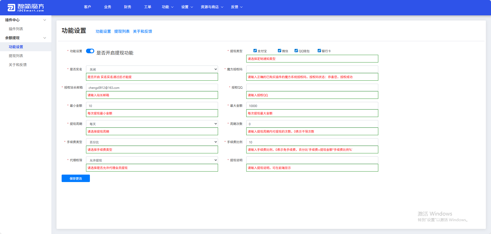The width and height of the screenshot is (491, 234).
Task: Uncheck the 支付宝 checkbox
Action: (x=255, y=51)
